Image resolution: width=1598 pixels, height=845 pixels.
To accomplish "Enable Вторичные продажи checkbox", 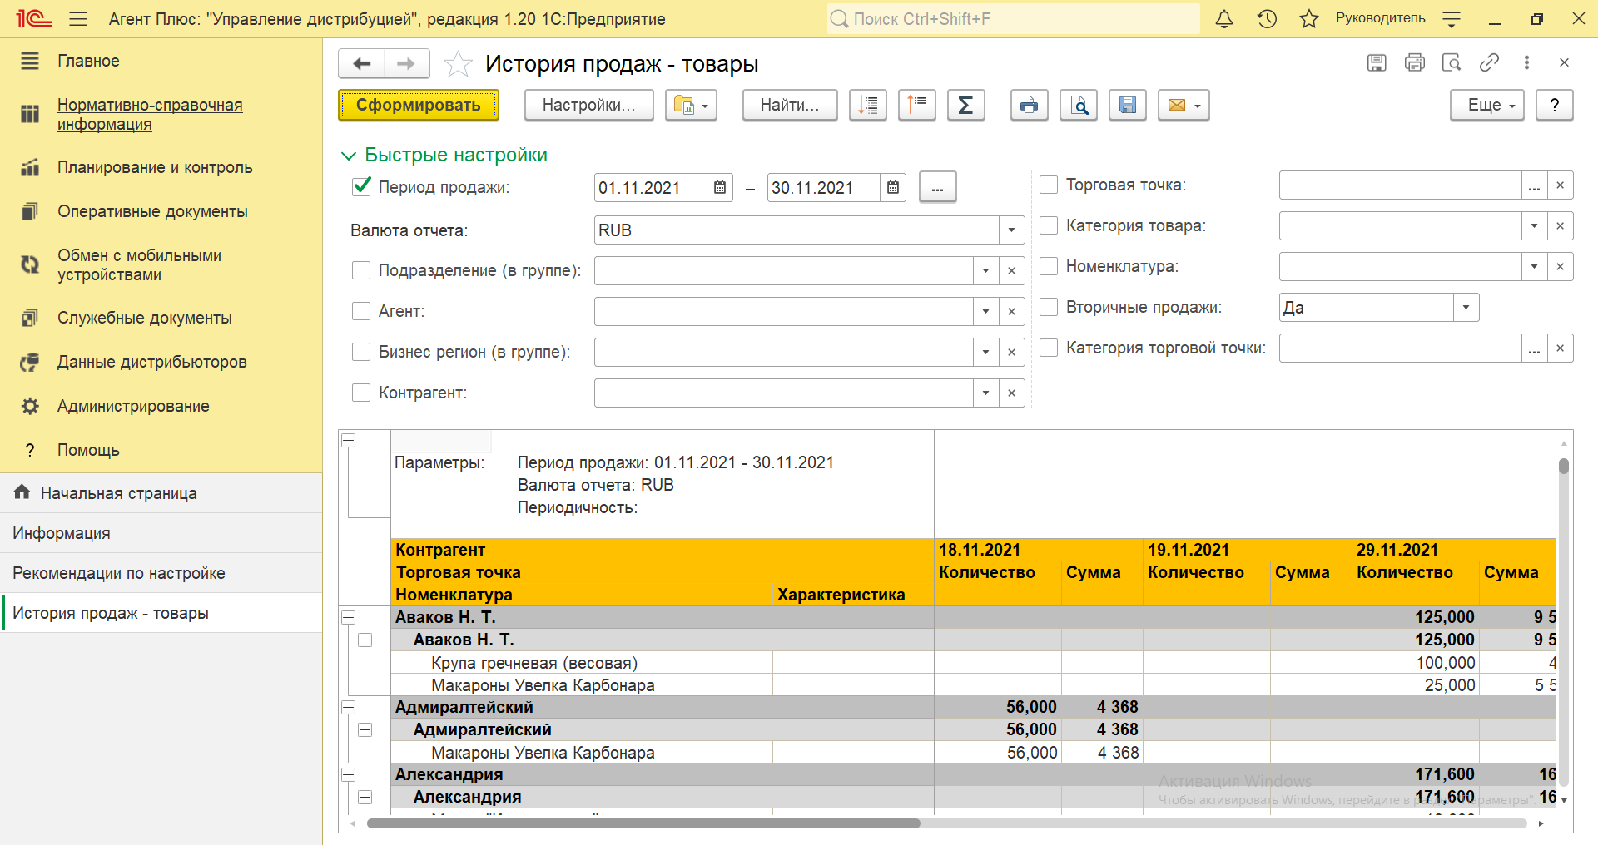I will click(x=1049, y=307).
